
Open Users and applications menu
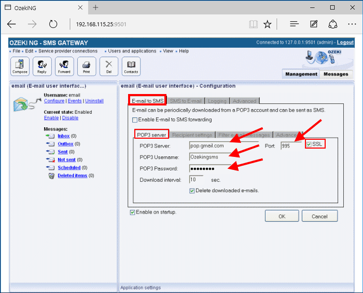tap(132, 51)
